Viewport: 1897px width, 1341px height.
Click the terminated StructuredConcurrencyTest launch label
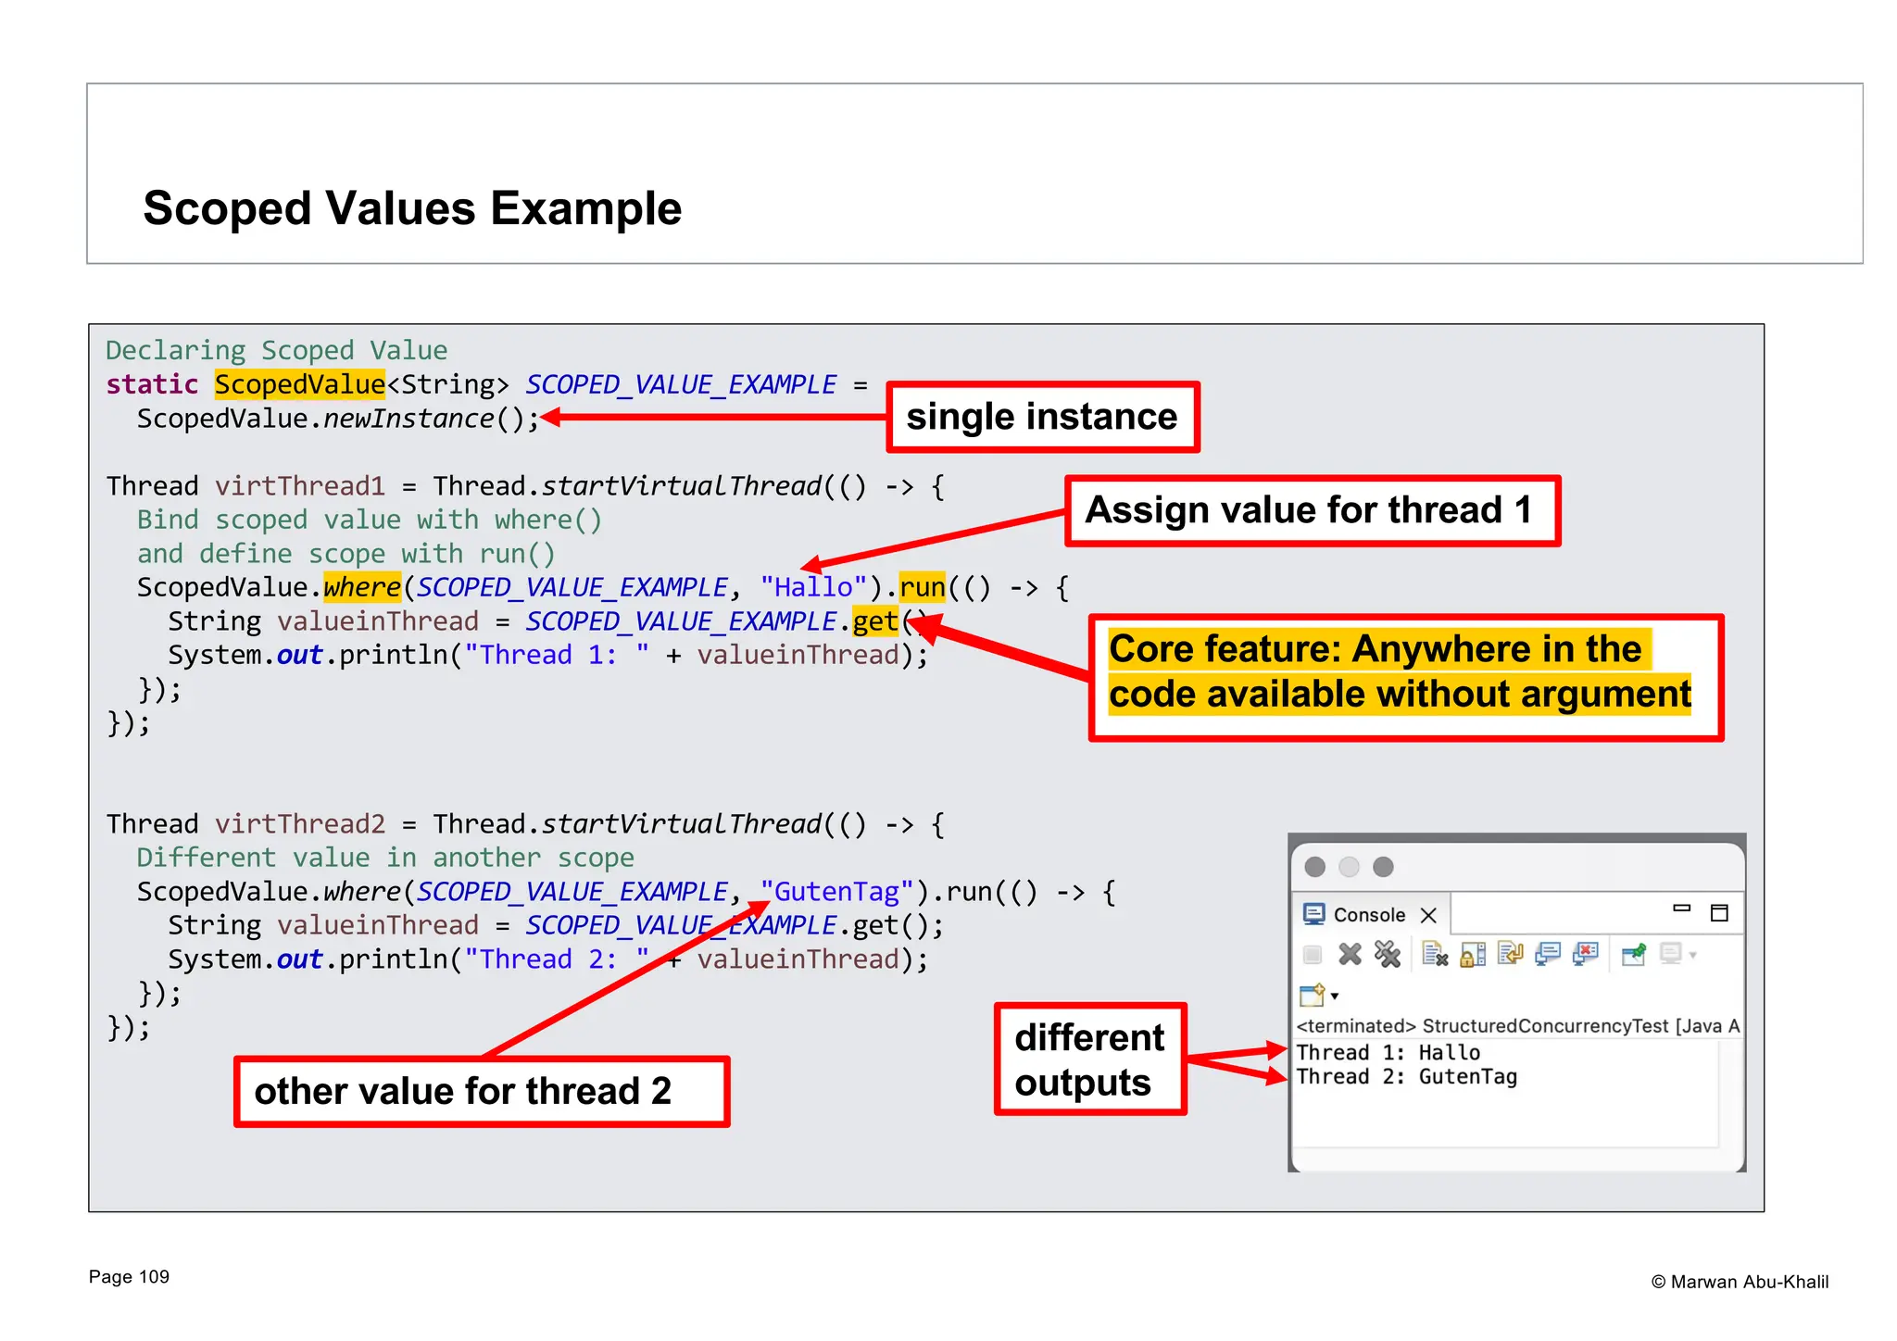[1516, 1026]
